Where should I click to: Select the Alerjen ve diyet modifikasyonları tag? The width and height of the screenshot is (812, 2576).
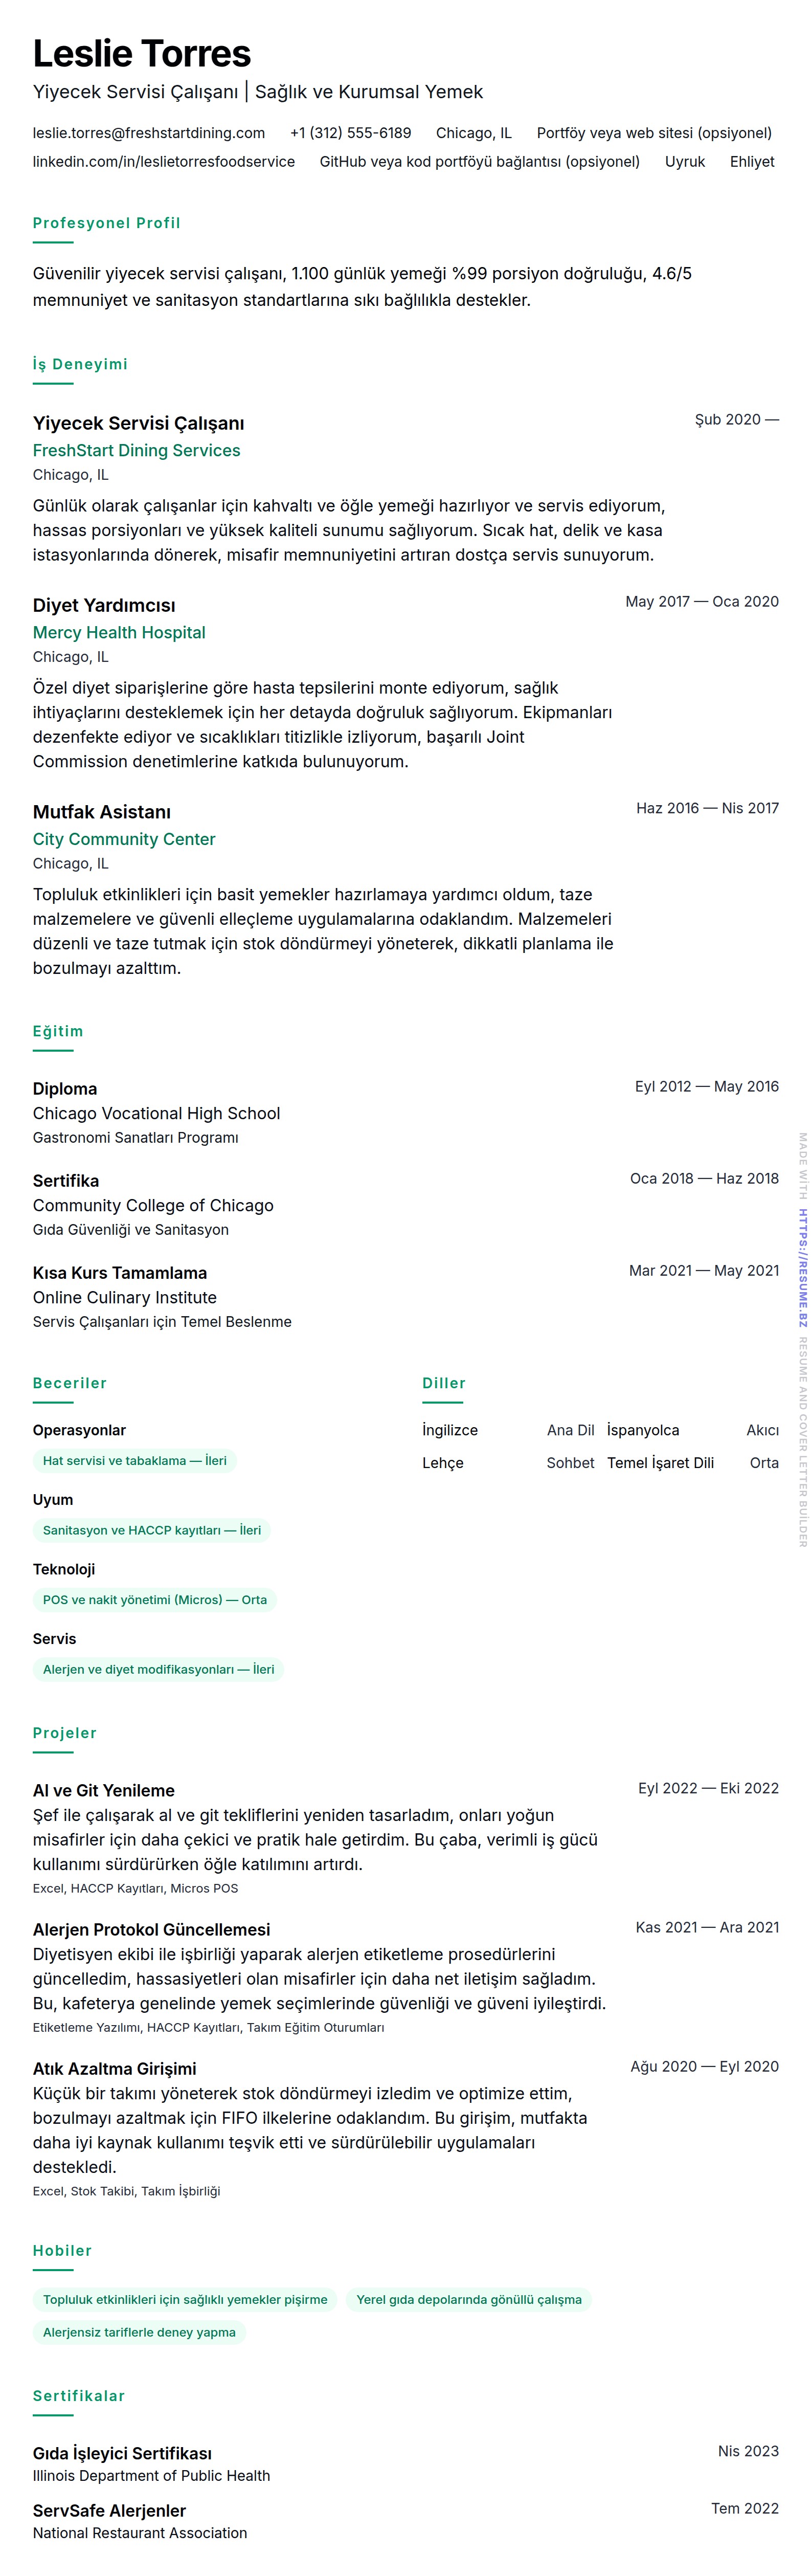coord(158,1669)
